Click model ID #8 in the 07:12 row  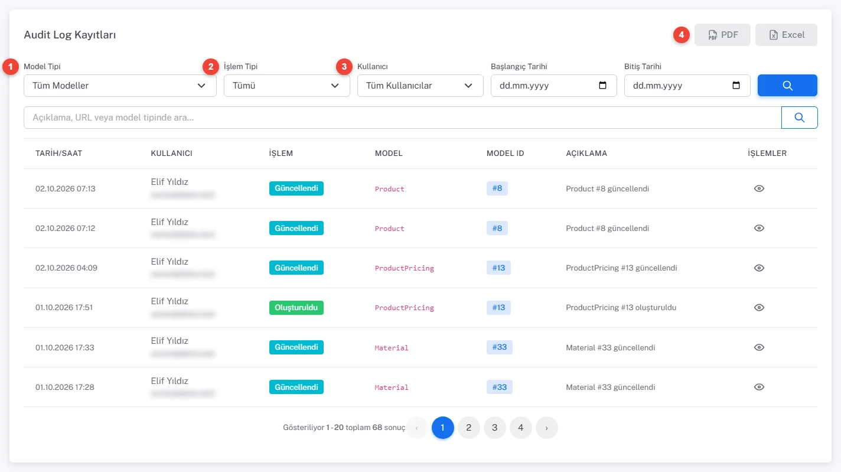497,228
